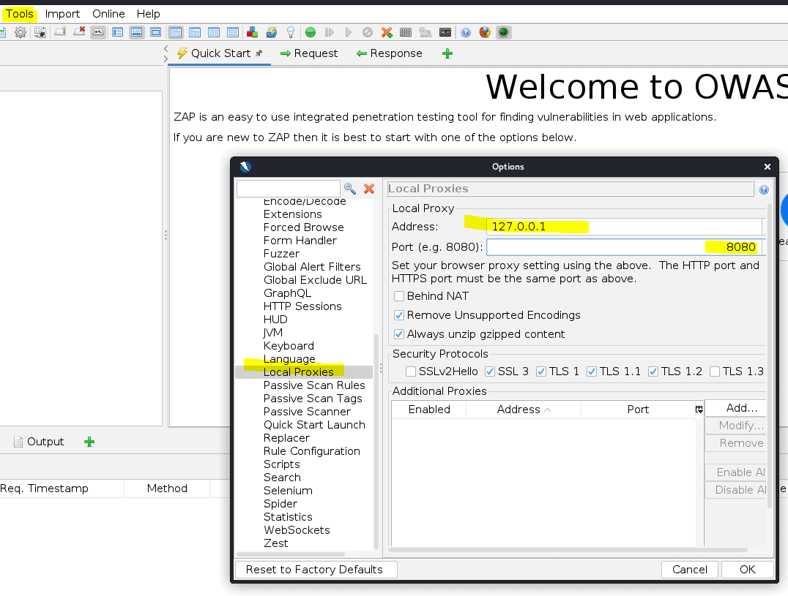Screen dimensions: 788x596
Task: Toggle the TLS 1.1 checkbox
Action: [x=592, y=371]
